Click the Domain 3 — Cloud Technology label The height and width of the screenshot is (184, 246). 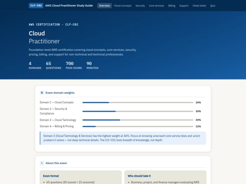[x=58, y=120]
